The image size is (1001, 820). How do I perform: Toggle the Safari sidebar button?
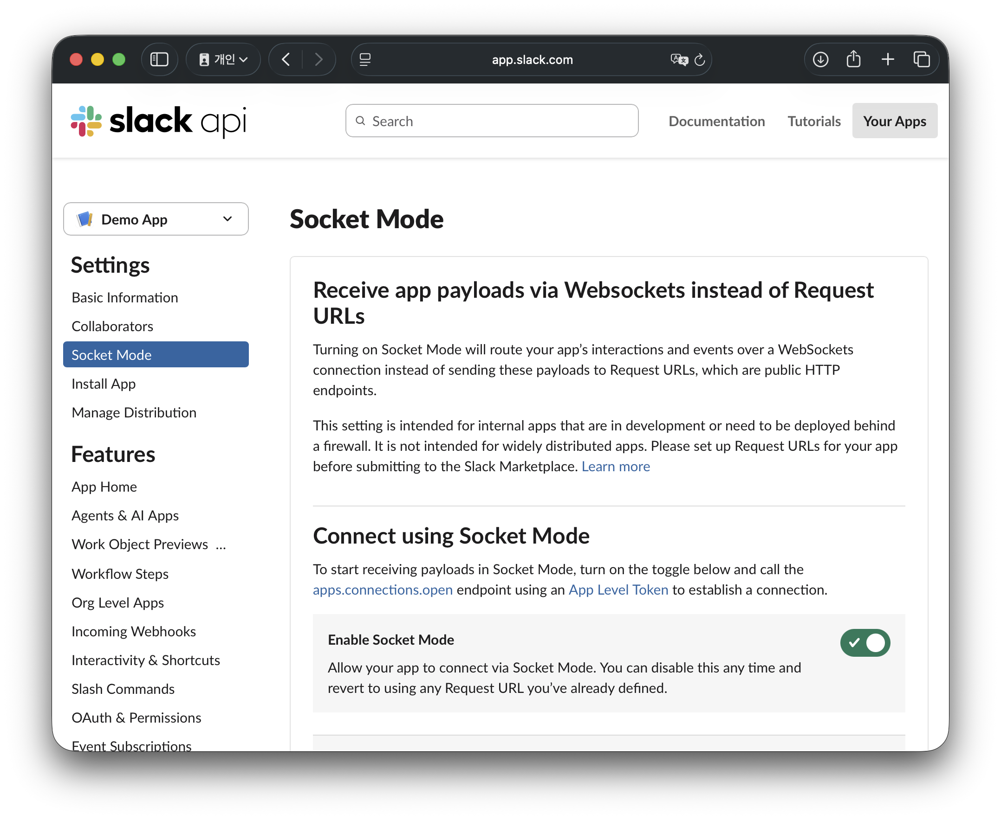tap(159, 59)
